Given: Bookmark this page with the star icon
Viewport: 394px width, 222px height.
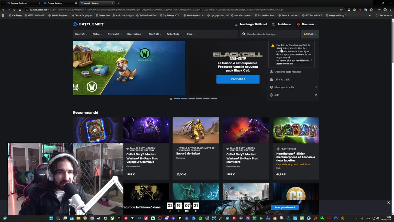Looking at the screenshot, I should (341, 10).
